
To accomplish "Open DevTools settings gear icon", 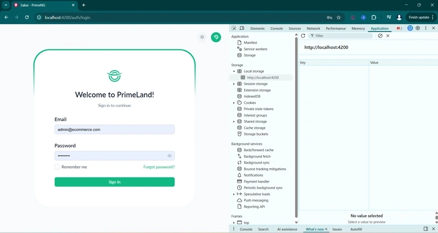I will (418, 28).
